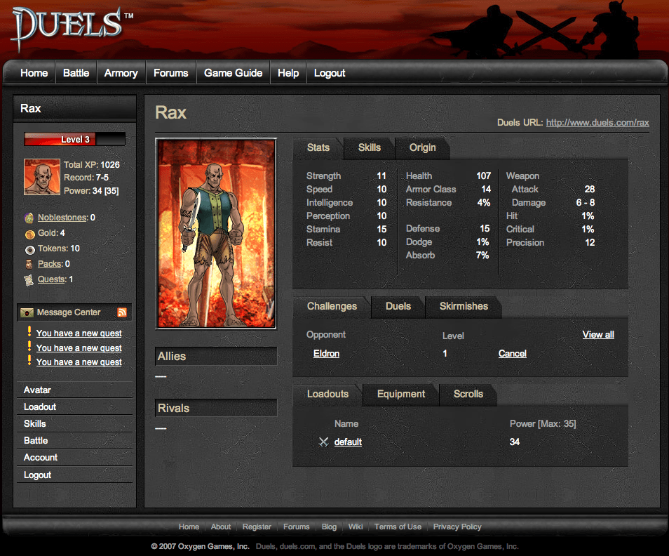Click the Rivals section header
This screenshot has height=556, width=669.
pos(216,409)
